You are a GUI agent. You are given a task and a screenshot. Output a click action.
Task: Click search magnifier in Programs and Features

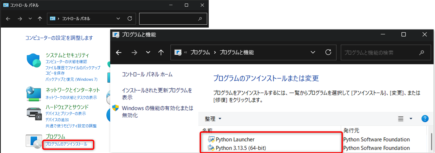click(x=422, y=52)
